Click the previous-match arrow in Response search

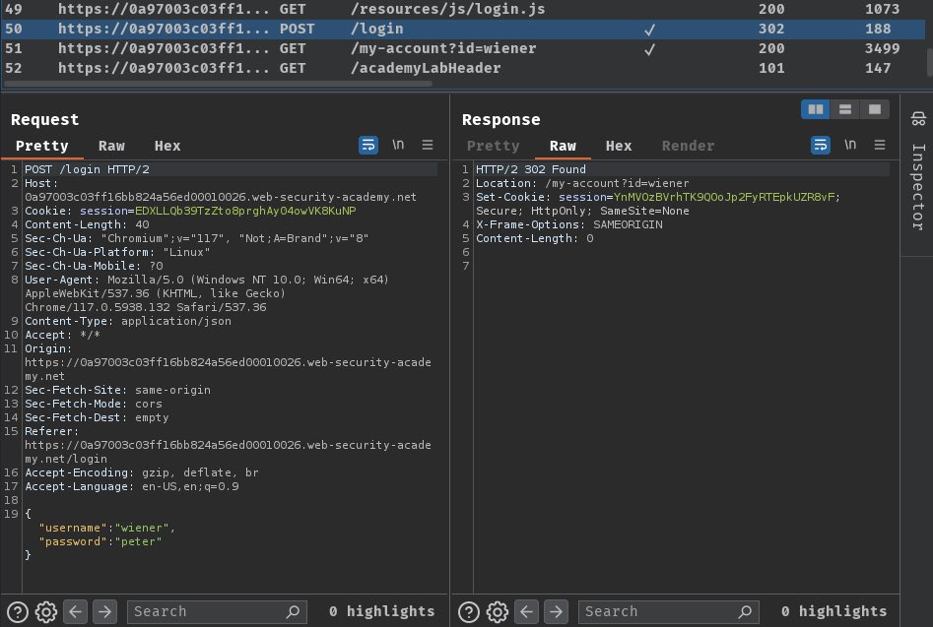point(528,611)
